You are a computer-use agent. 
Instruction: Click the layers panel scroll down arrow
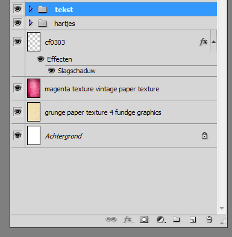tap(222, 208)
